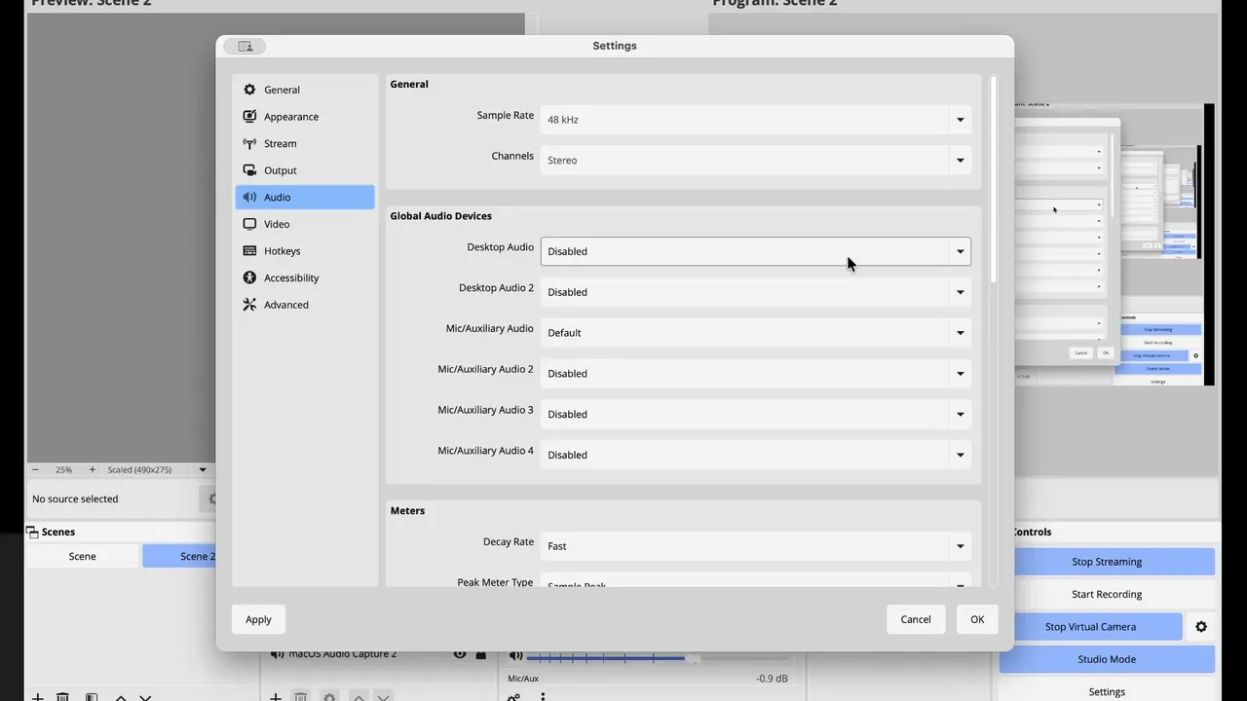Open audio mixer three-dot menu
This screenshot has width=1247, height=701.
(543, 697)
